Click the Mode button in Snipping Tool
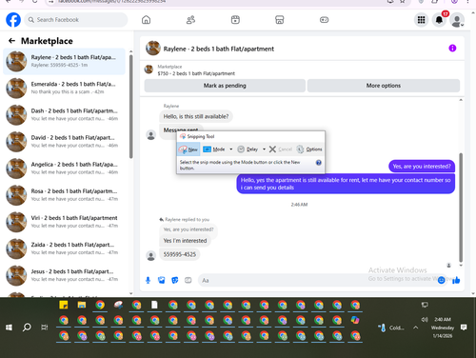476x358 pixels. (214, 149)
